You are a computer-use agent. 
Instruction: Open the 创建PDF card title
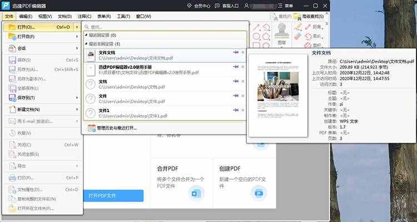(230, 169)
